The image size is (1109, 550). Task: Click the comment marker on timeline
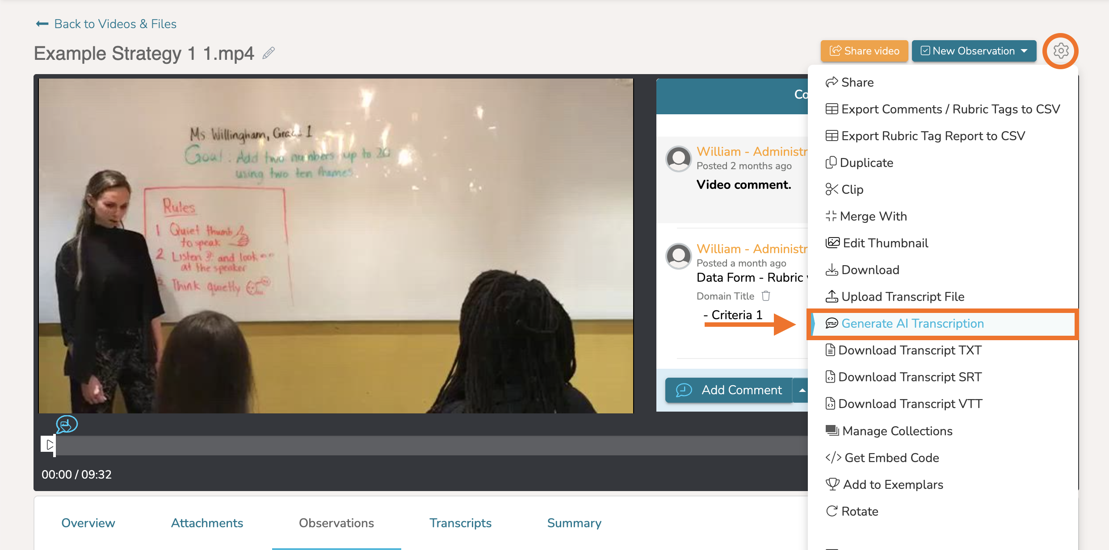click(x=67, y=424)
